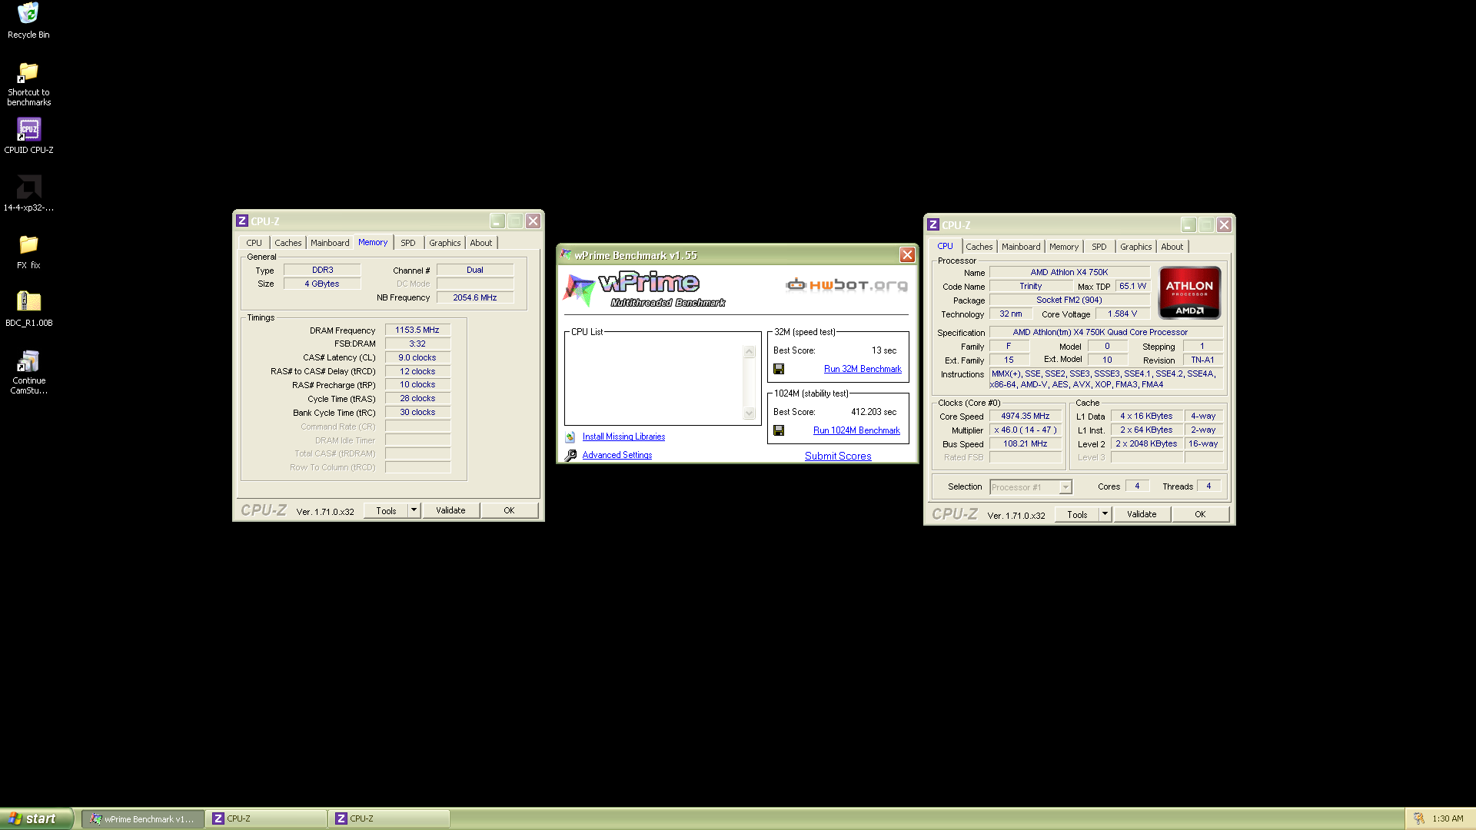Viewport: 1476px width, 830px height.
Task: Click Tools button in right CPU-Z window
Action: coord(1078,514)
